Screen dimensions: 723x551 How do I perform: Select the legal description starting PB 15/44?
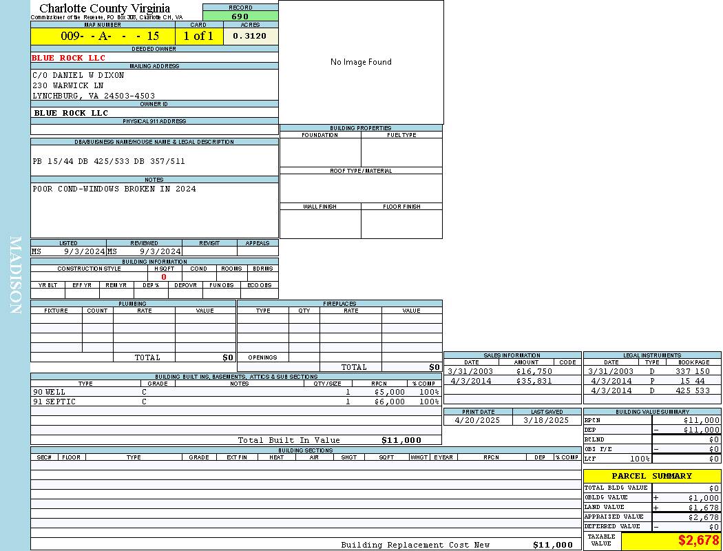pos(109,161)
